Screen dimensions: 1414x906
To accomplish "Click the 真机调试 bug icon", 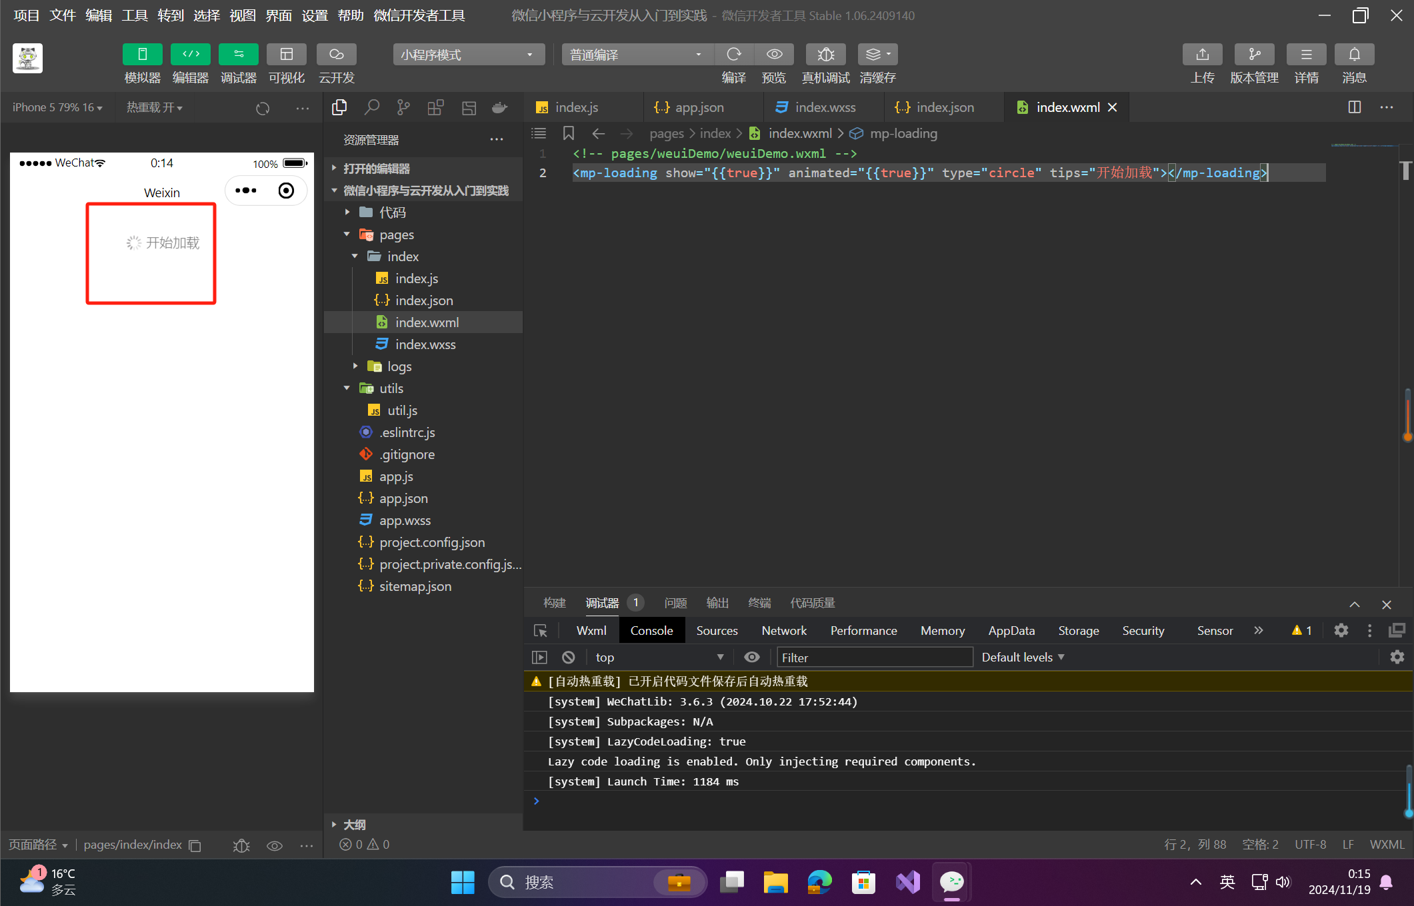I will 825,55.
